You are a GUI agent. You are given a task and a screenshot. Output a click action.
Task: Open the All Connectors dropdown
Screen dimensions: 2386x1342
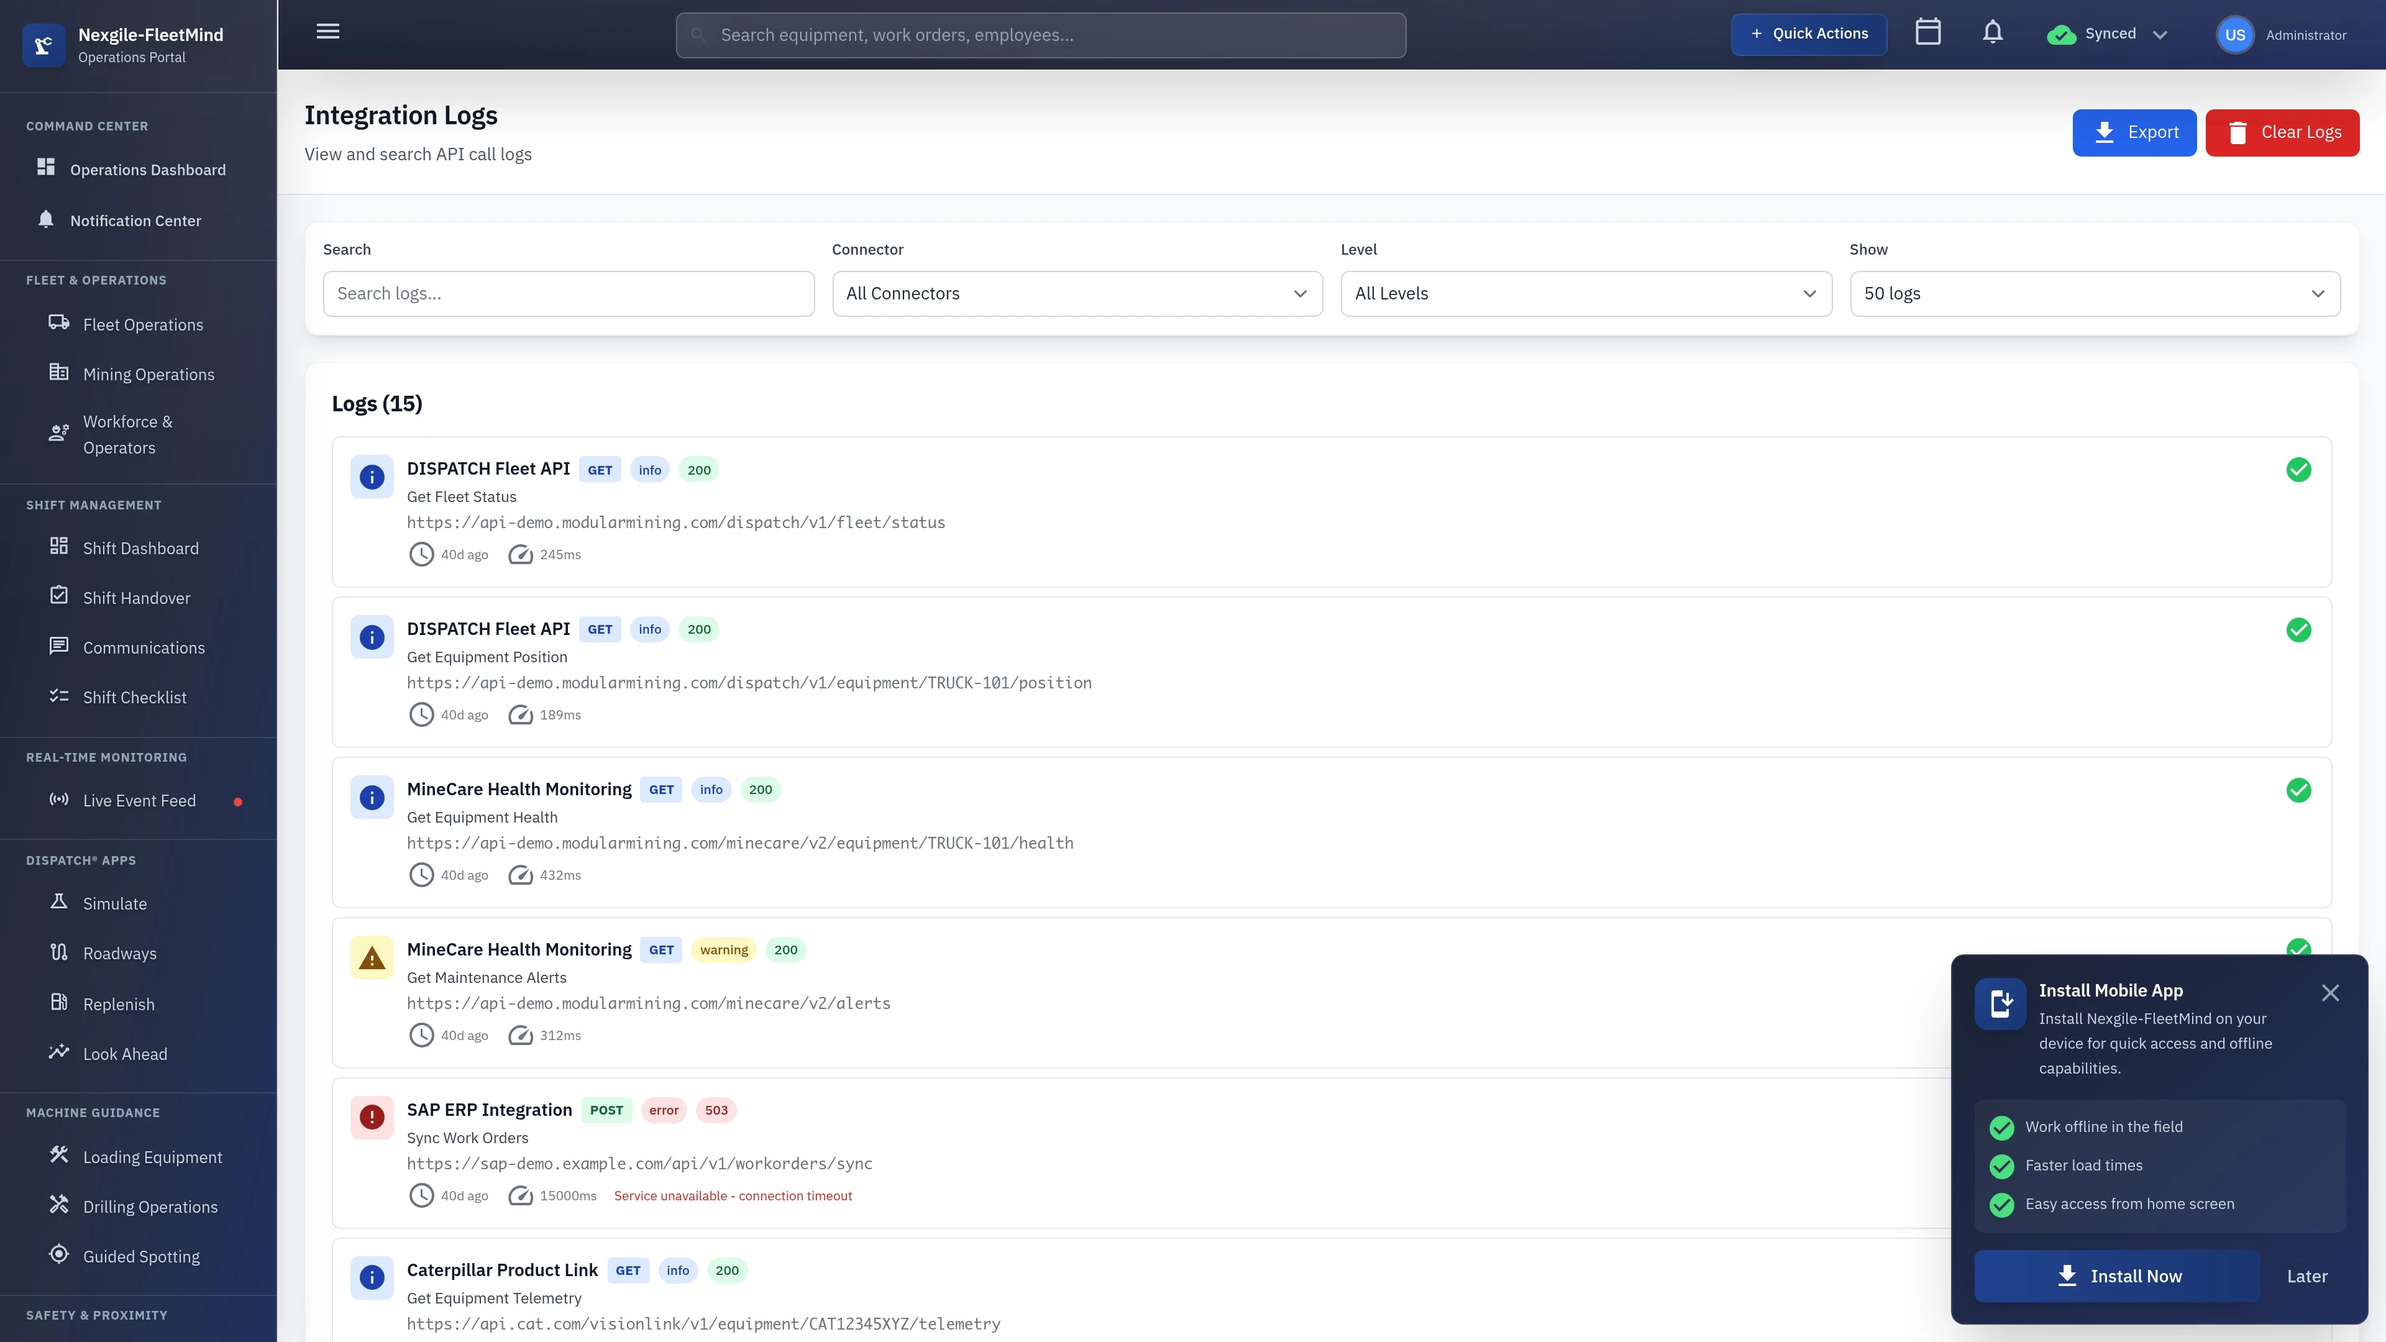(x=1076, y=294)
